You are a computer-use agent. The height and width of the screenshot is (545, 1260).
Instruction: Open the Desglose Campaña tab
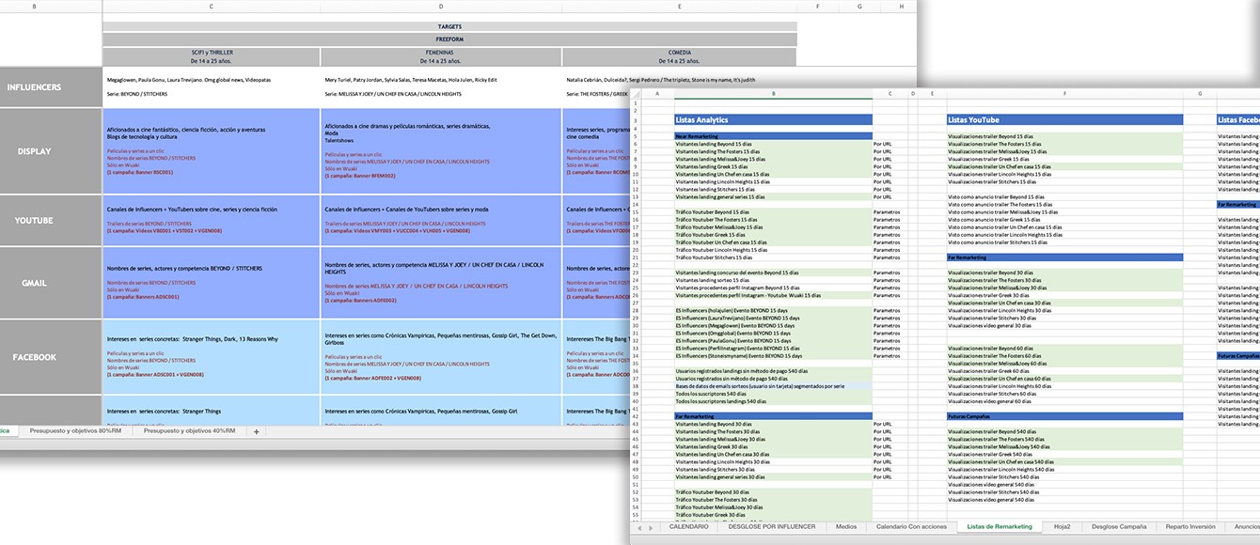click(1118, 527)
